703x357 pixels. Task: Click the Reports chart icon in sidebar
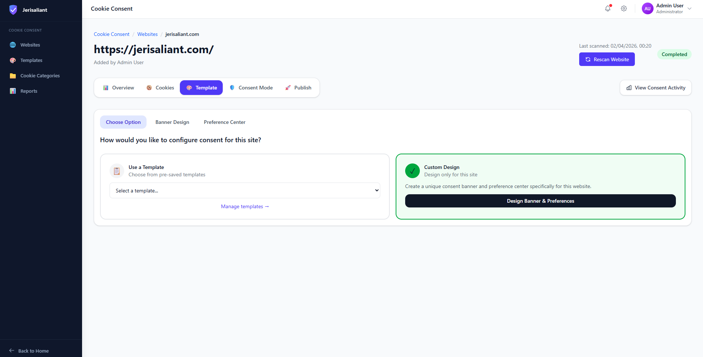click(13, 91)
